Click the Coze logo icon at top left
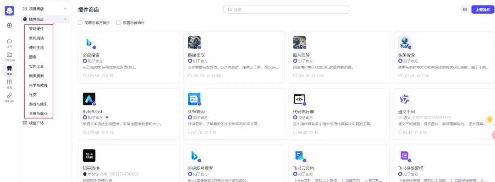Viewport: 495px width, 182px height. coord(10,11)
